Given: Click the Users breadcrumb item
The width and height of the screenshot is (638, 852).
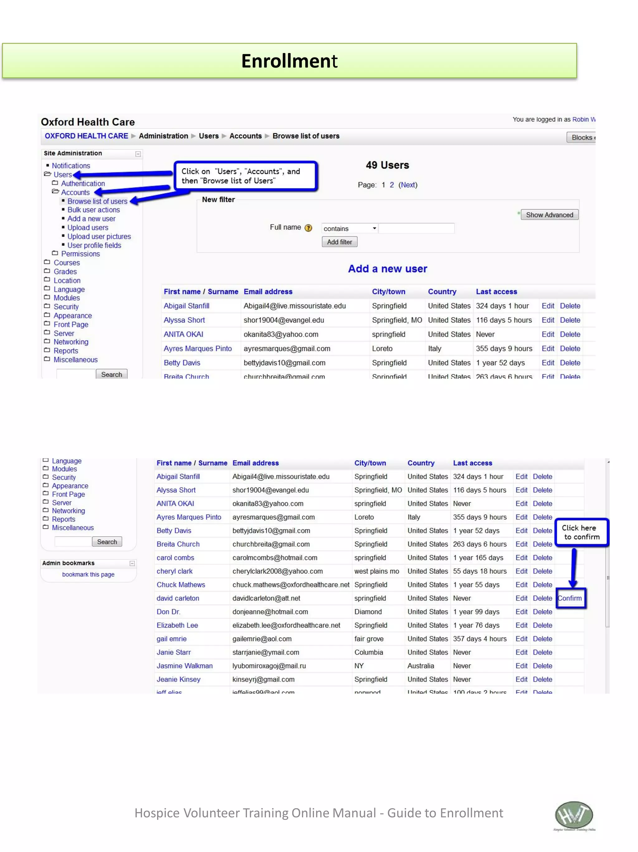Looking at the screenshot, I should pyautogui.click(x=208, y=136).
